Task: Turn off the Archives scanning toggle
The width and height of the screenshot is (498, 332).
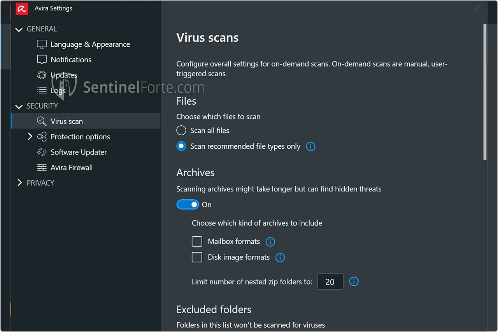Action: point(188,204)
